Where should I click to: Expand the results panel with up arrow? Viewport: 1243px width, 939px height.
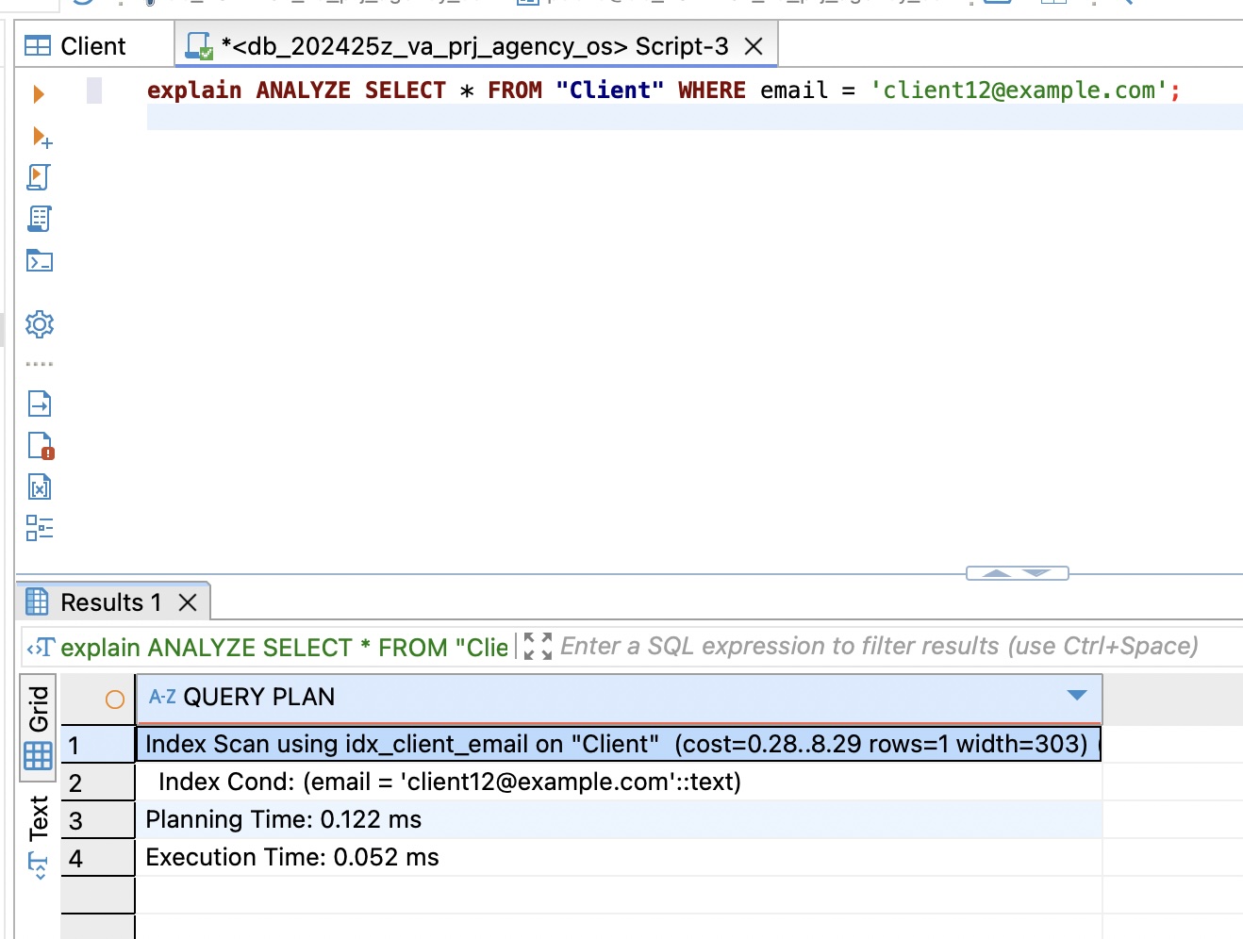tap(996, 573)
